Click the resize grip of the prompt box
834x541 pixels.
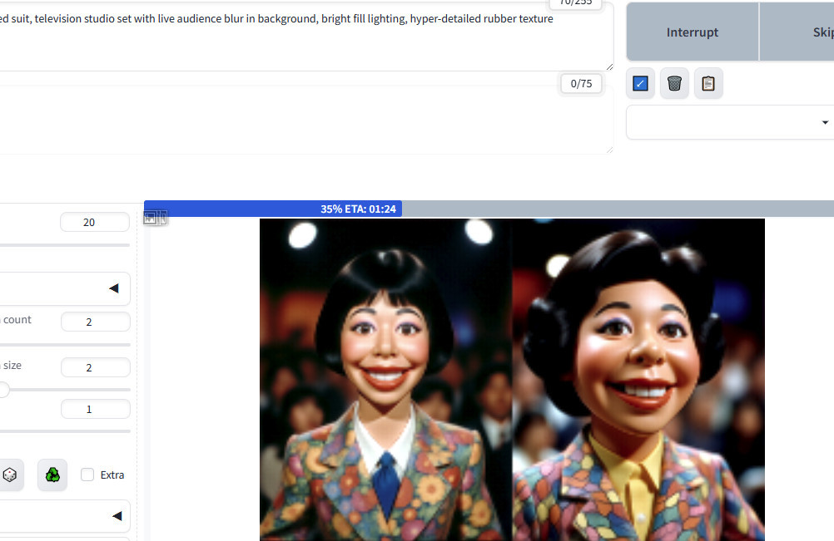pos(609,66)
